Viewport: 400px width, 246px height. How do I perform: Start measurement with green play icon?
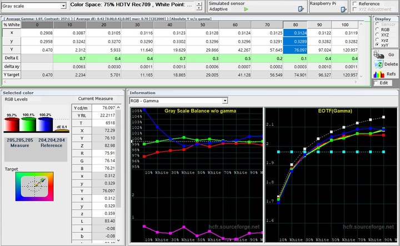point(246,9)
